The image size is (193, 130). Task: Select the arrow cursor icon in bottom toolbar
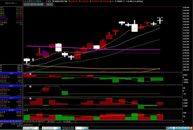click(171, 128)
